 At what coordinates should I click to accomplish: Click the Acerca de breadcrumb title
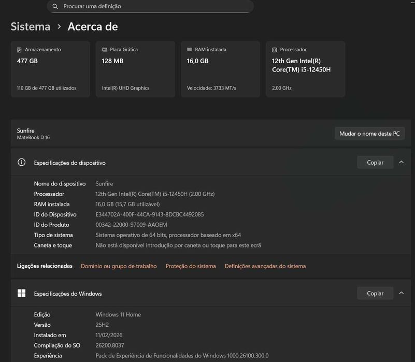[x=93, y=27]
